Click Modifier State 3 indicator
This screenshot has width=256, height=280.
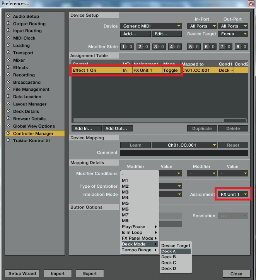click(x=159, y=47)
